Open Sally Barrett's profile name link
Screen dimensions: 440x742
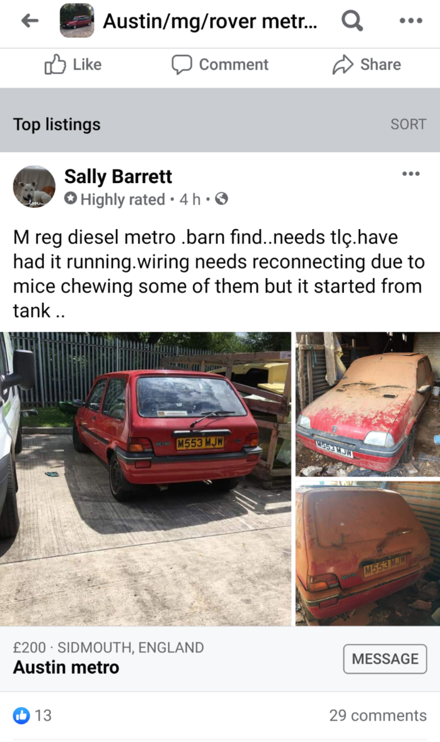(x=118, y=176)
